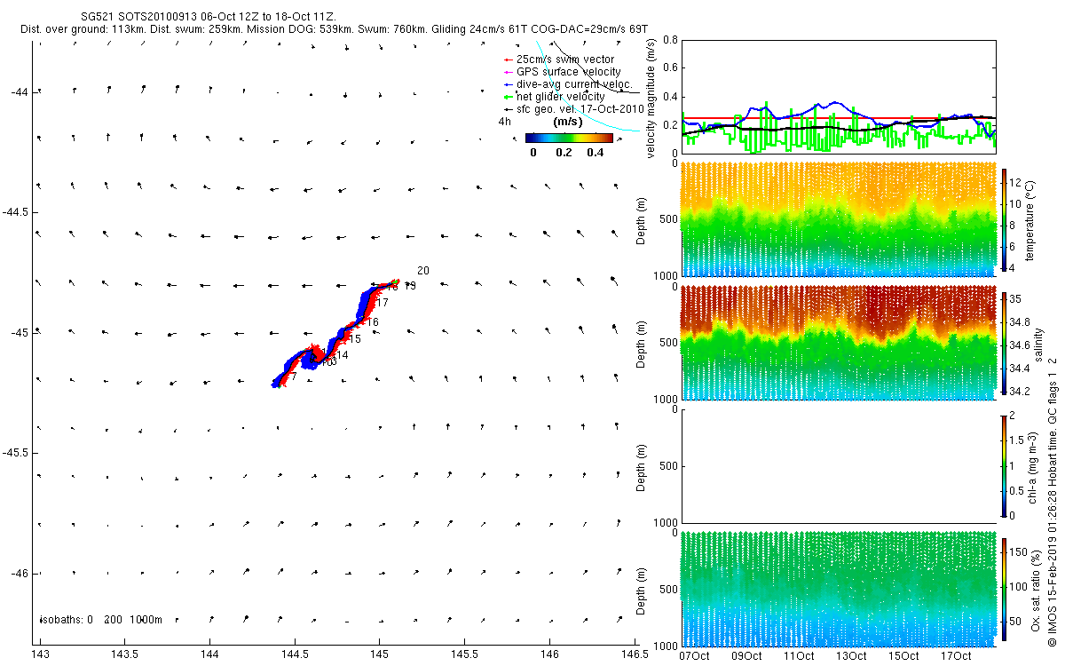Click the 17Oct date tick label

coord(956,656)
